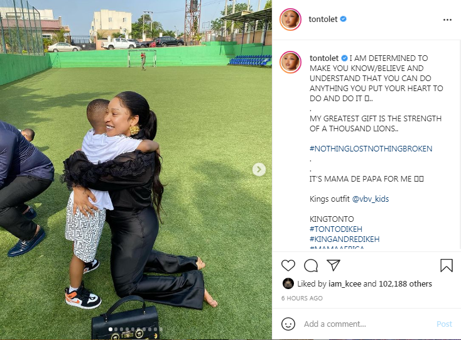This screenshot has width=461, height=340.
Task: Open #NOTHINGLOSTNOTHINGBROKEN hashtag
Action: coord(371,148)
